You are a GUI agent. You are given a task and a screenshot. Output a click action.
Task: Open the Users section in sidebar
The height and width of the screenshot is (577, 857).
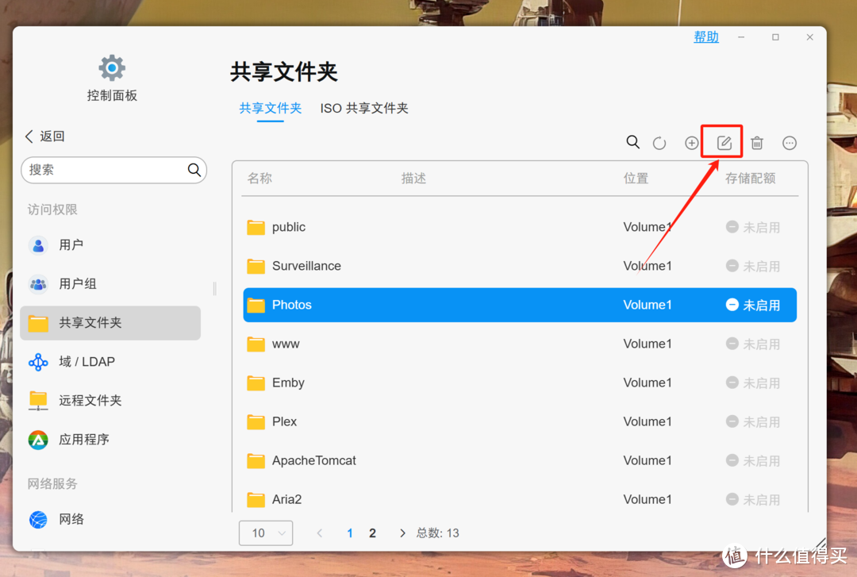tap(71, 245)
